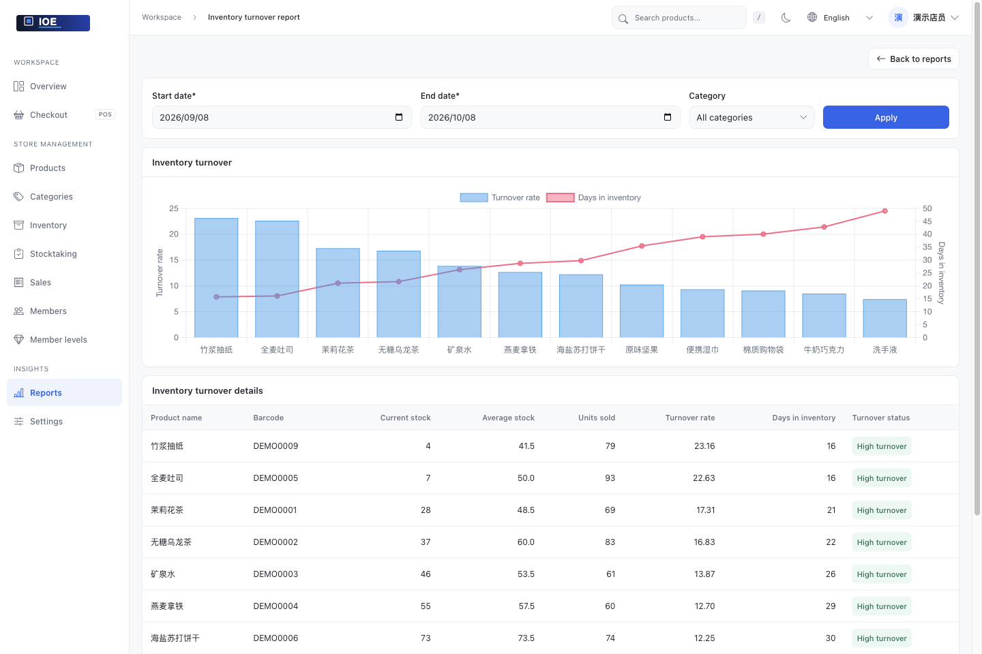This screenshot has height=654, width=982.
Task: Click the 洗手液 days in inventory point
Action: (885, 211)
